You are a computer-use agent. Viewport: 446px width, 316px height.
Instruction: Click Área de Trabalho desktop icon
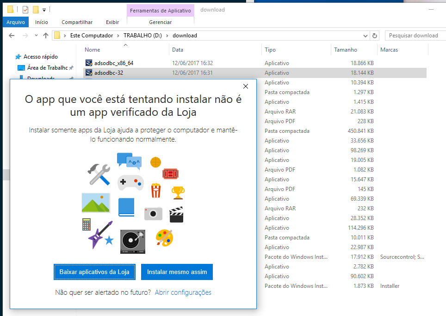(21, 68)
